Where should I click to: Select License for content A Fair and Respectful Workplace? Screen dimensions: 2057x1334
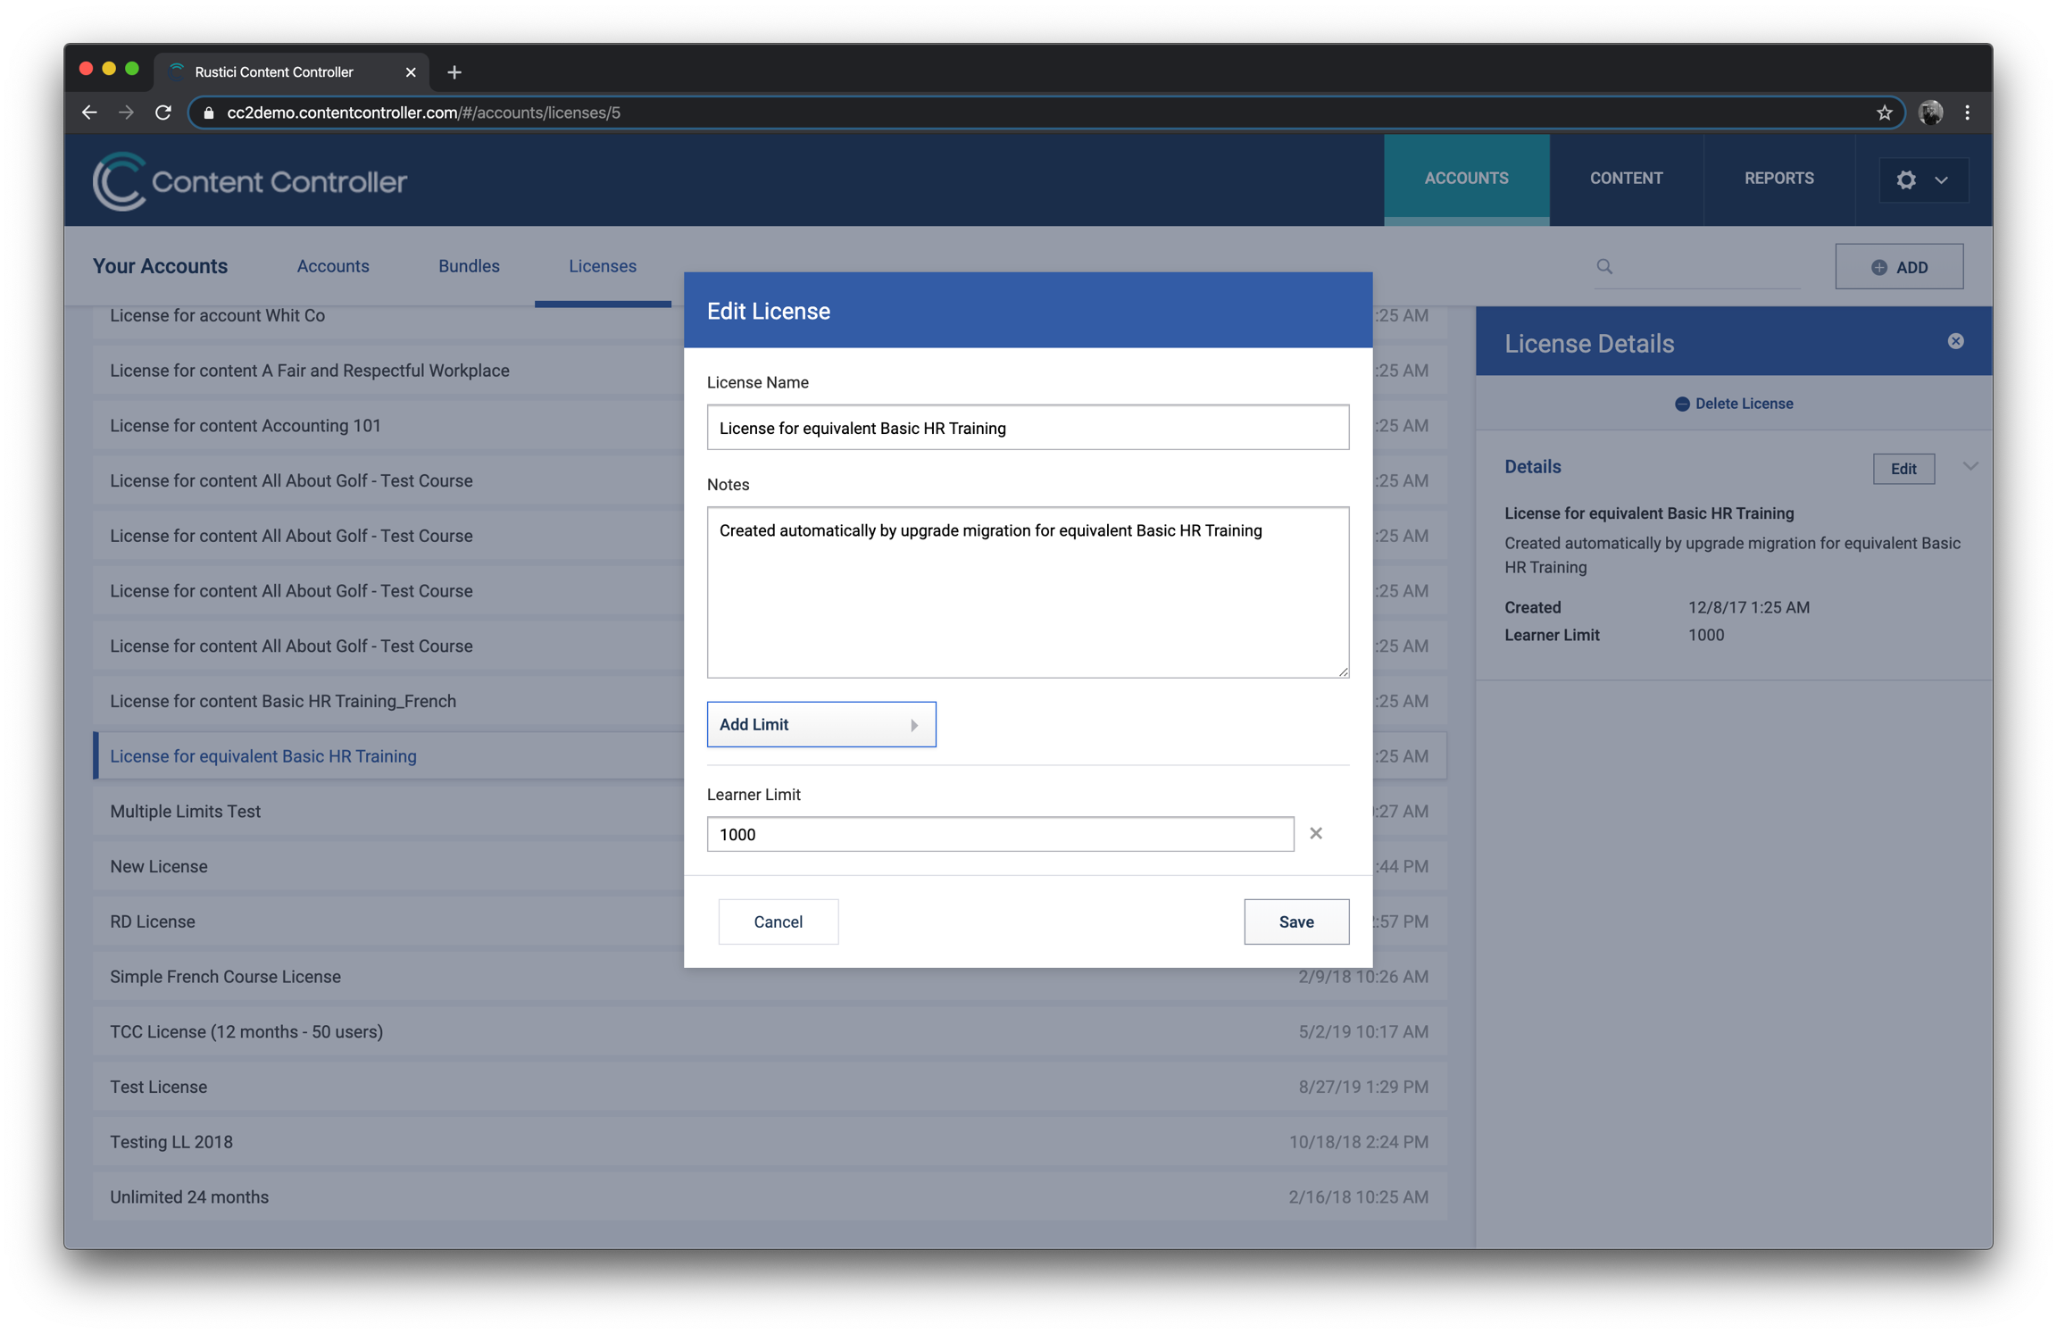309,371
